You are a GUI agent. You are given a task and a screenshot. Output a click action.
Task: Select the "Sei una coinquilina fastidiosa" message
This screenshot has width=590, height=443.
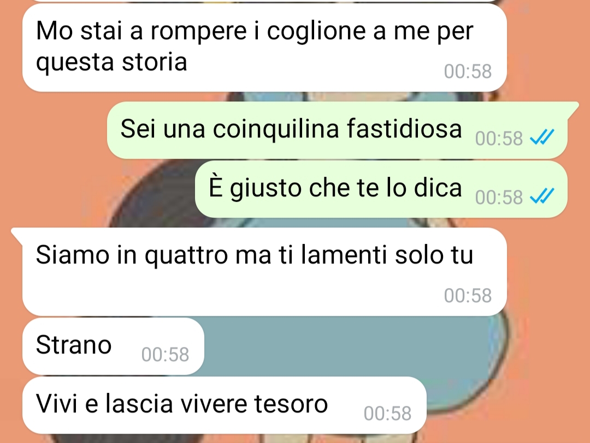(291, 129)
